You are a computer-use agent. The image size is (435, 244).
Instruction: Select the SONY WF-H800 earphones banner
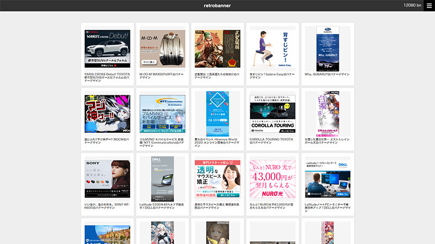107,178
